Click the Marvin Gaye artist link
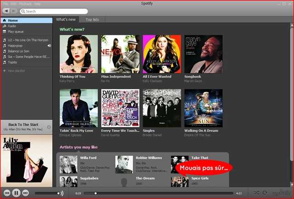Image resolution: width=294 pixels, height=199 pixels. [193, 81]
